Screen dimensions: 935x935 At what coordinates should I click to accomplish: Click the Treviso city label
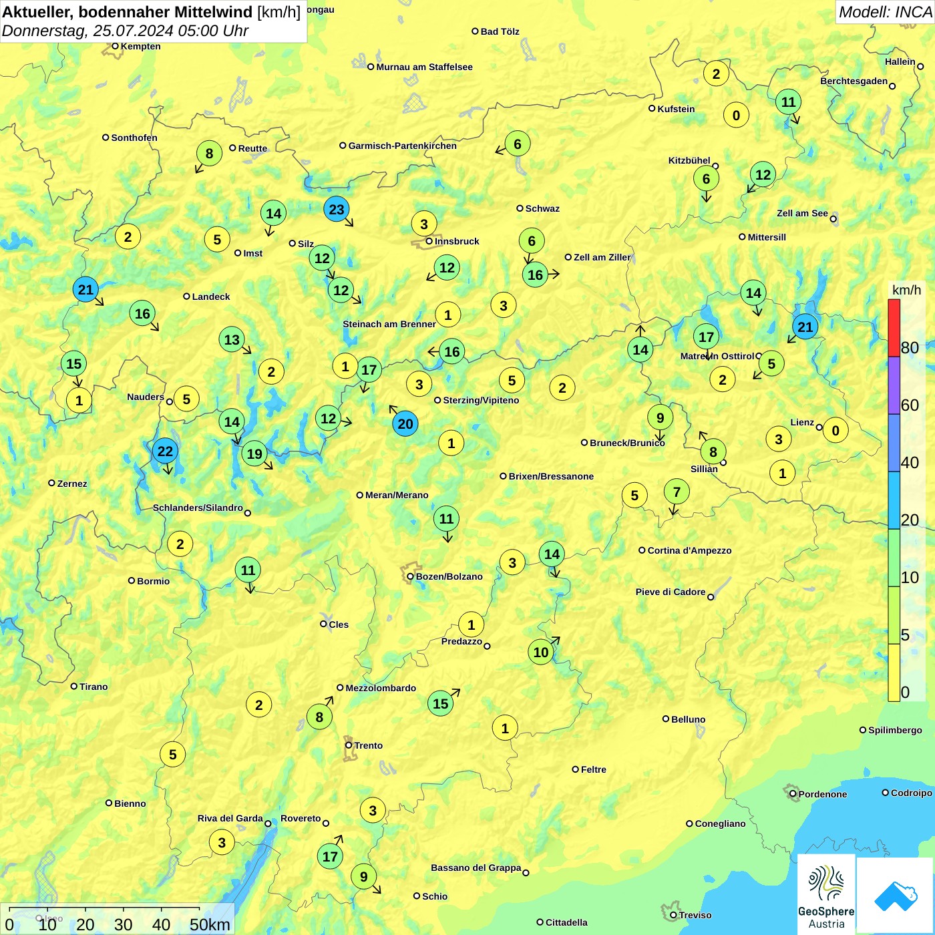pyautogui.click(x=695, y=915)
